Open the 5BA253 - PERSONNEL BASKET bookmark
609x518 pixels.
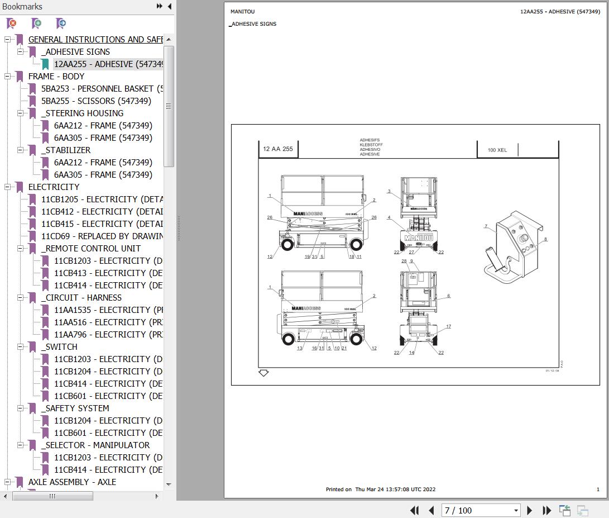(102, 89)
